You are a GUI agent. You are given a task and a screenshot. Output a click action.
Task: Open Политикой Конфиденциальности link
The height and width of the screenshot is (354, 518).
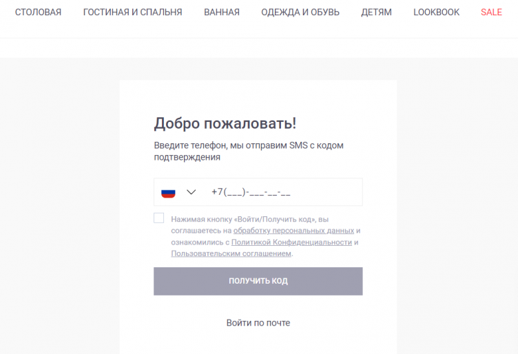tap(291, 242)
